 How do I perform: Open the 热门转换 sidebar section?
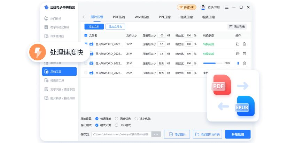click(56, 18)
